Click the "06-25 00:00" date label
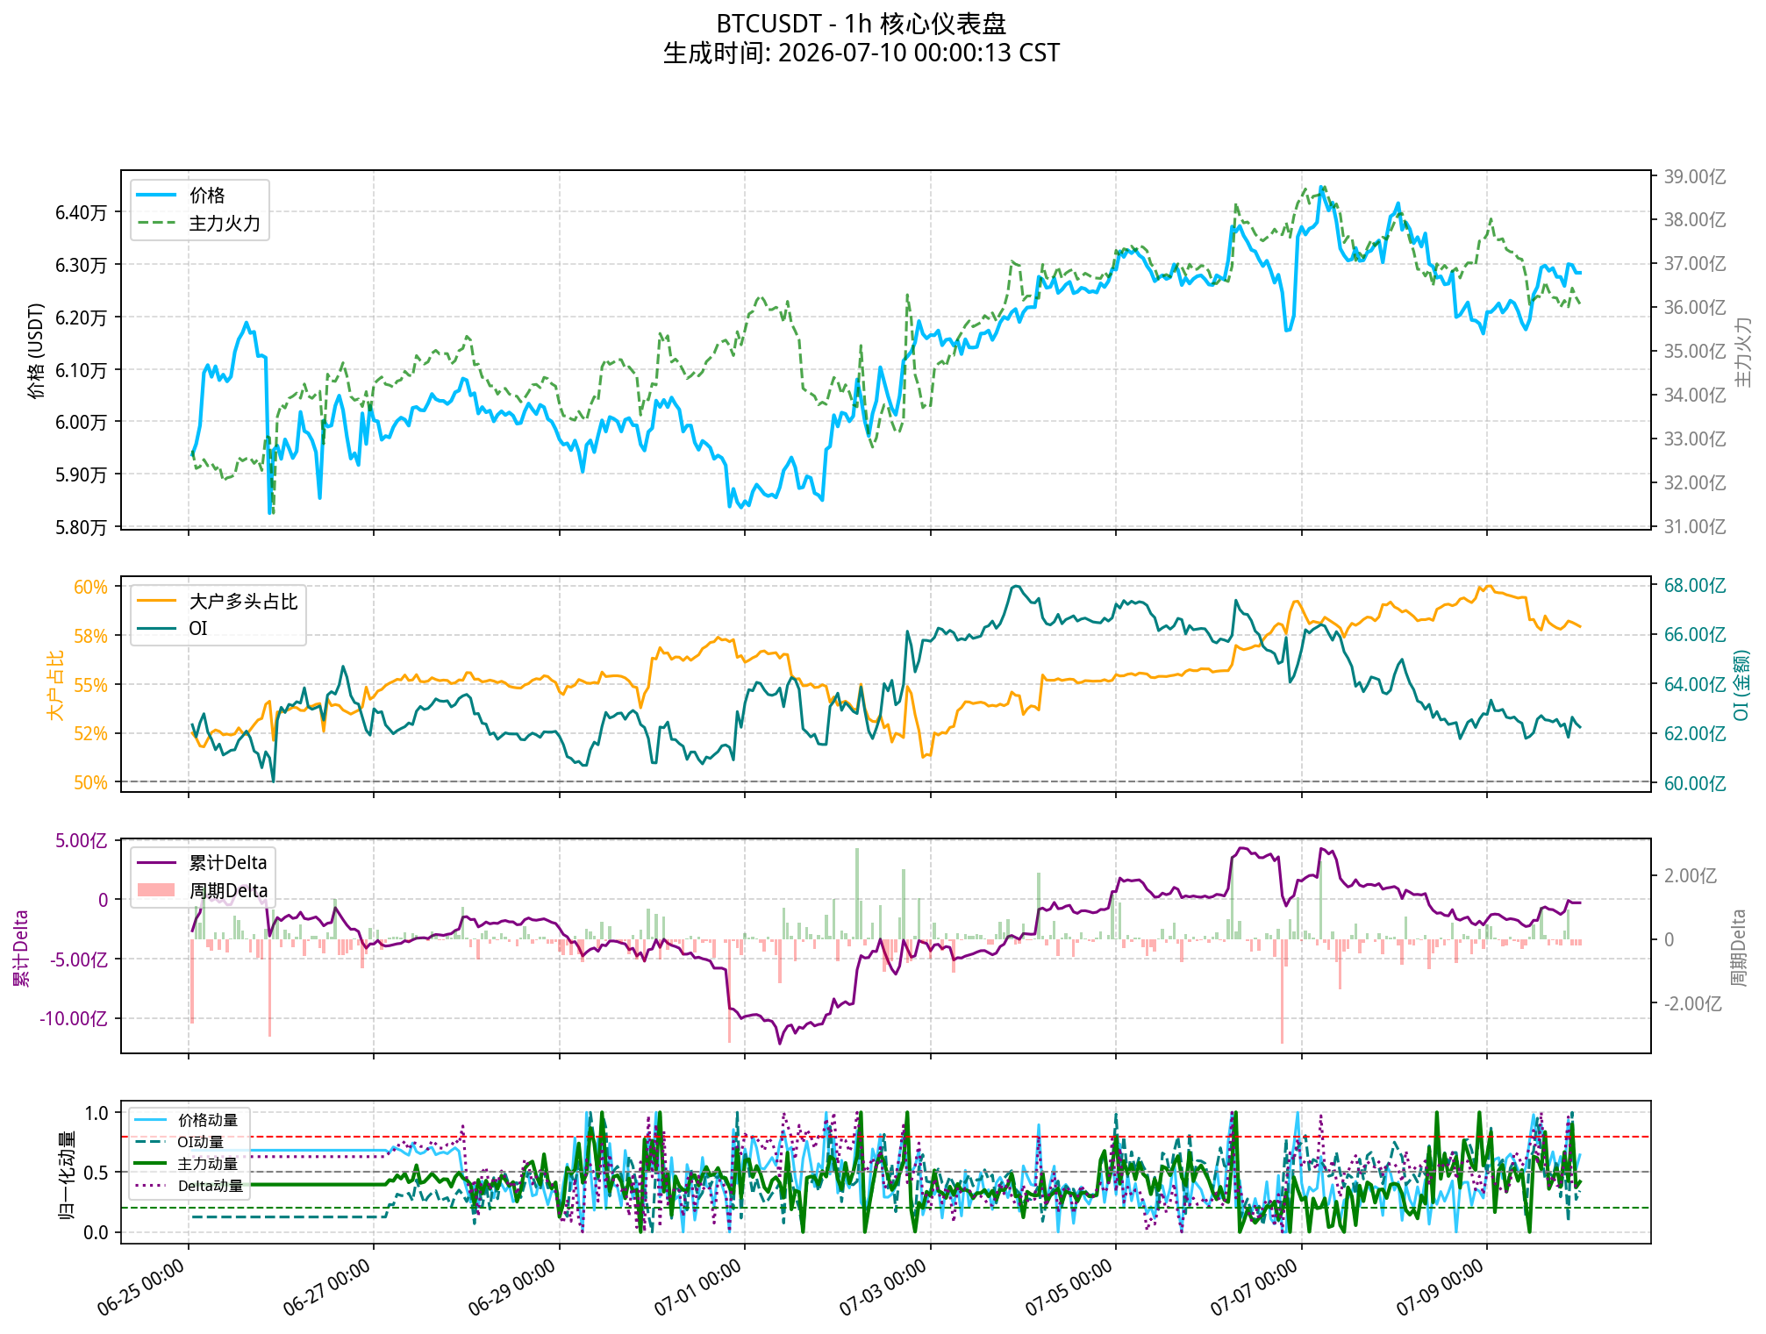Screen dimensions: 1766x1334 141,1288
